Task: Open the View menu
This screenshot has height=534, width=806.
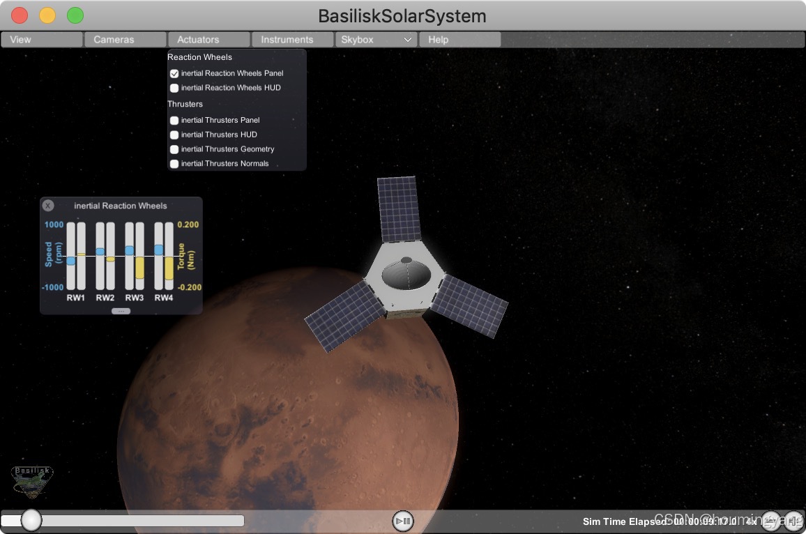Action: (x=42, y=40)
